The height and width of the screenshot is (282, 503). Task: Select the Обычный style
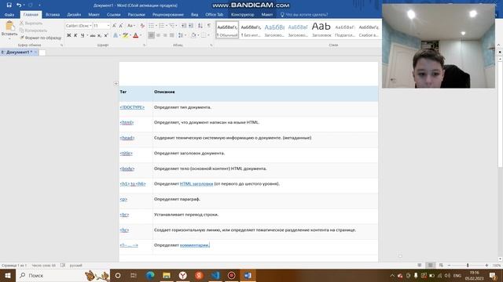227,30
